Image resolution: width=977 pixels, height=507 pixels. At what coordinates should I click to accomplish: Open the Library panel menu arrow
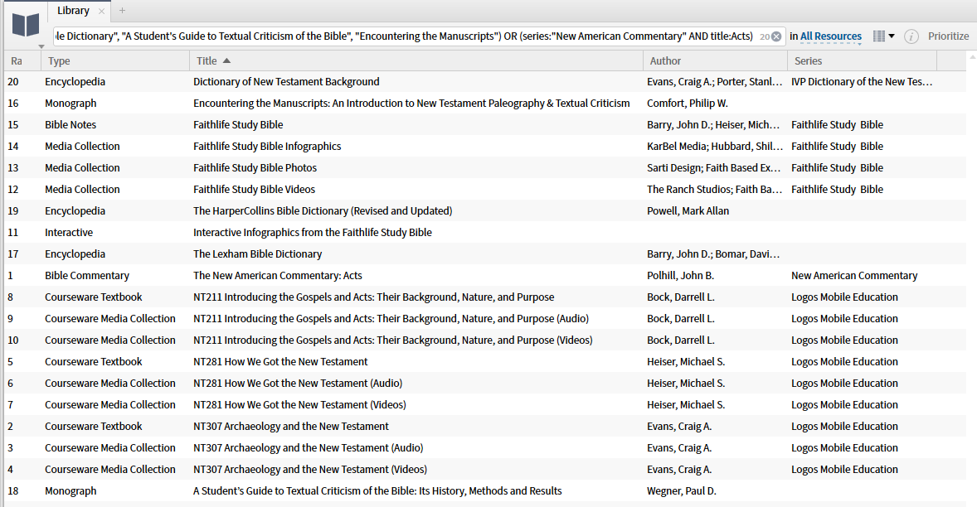41,46
